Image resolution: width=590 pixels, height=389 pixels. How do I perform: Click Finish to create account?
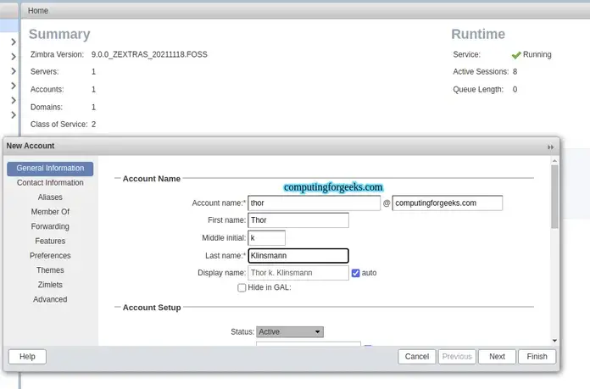[537, 357]
